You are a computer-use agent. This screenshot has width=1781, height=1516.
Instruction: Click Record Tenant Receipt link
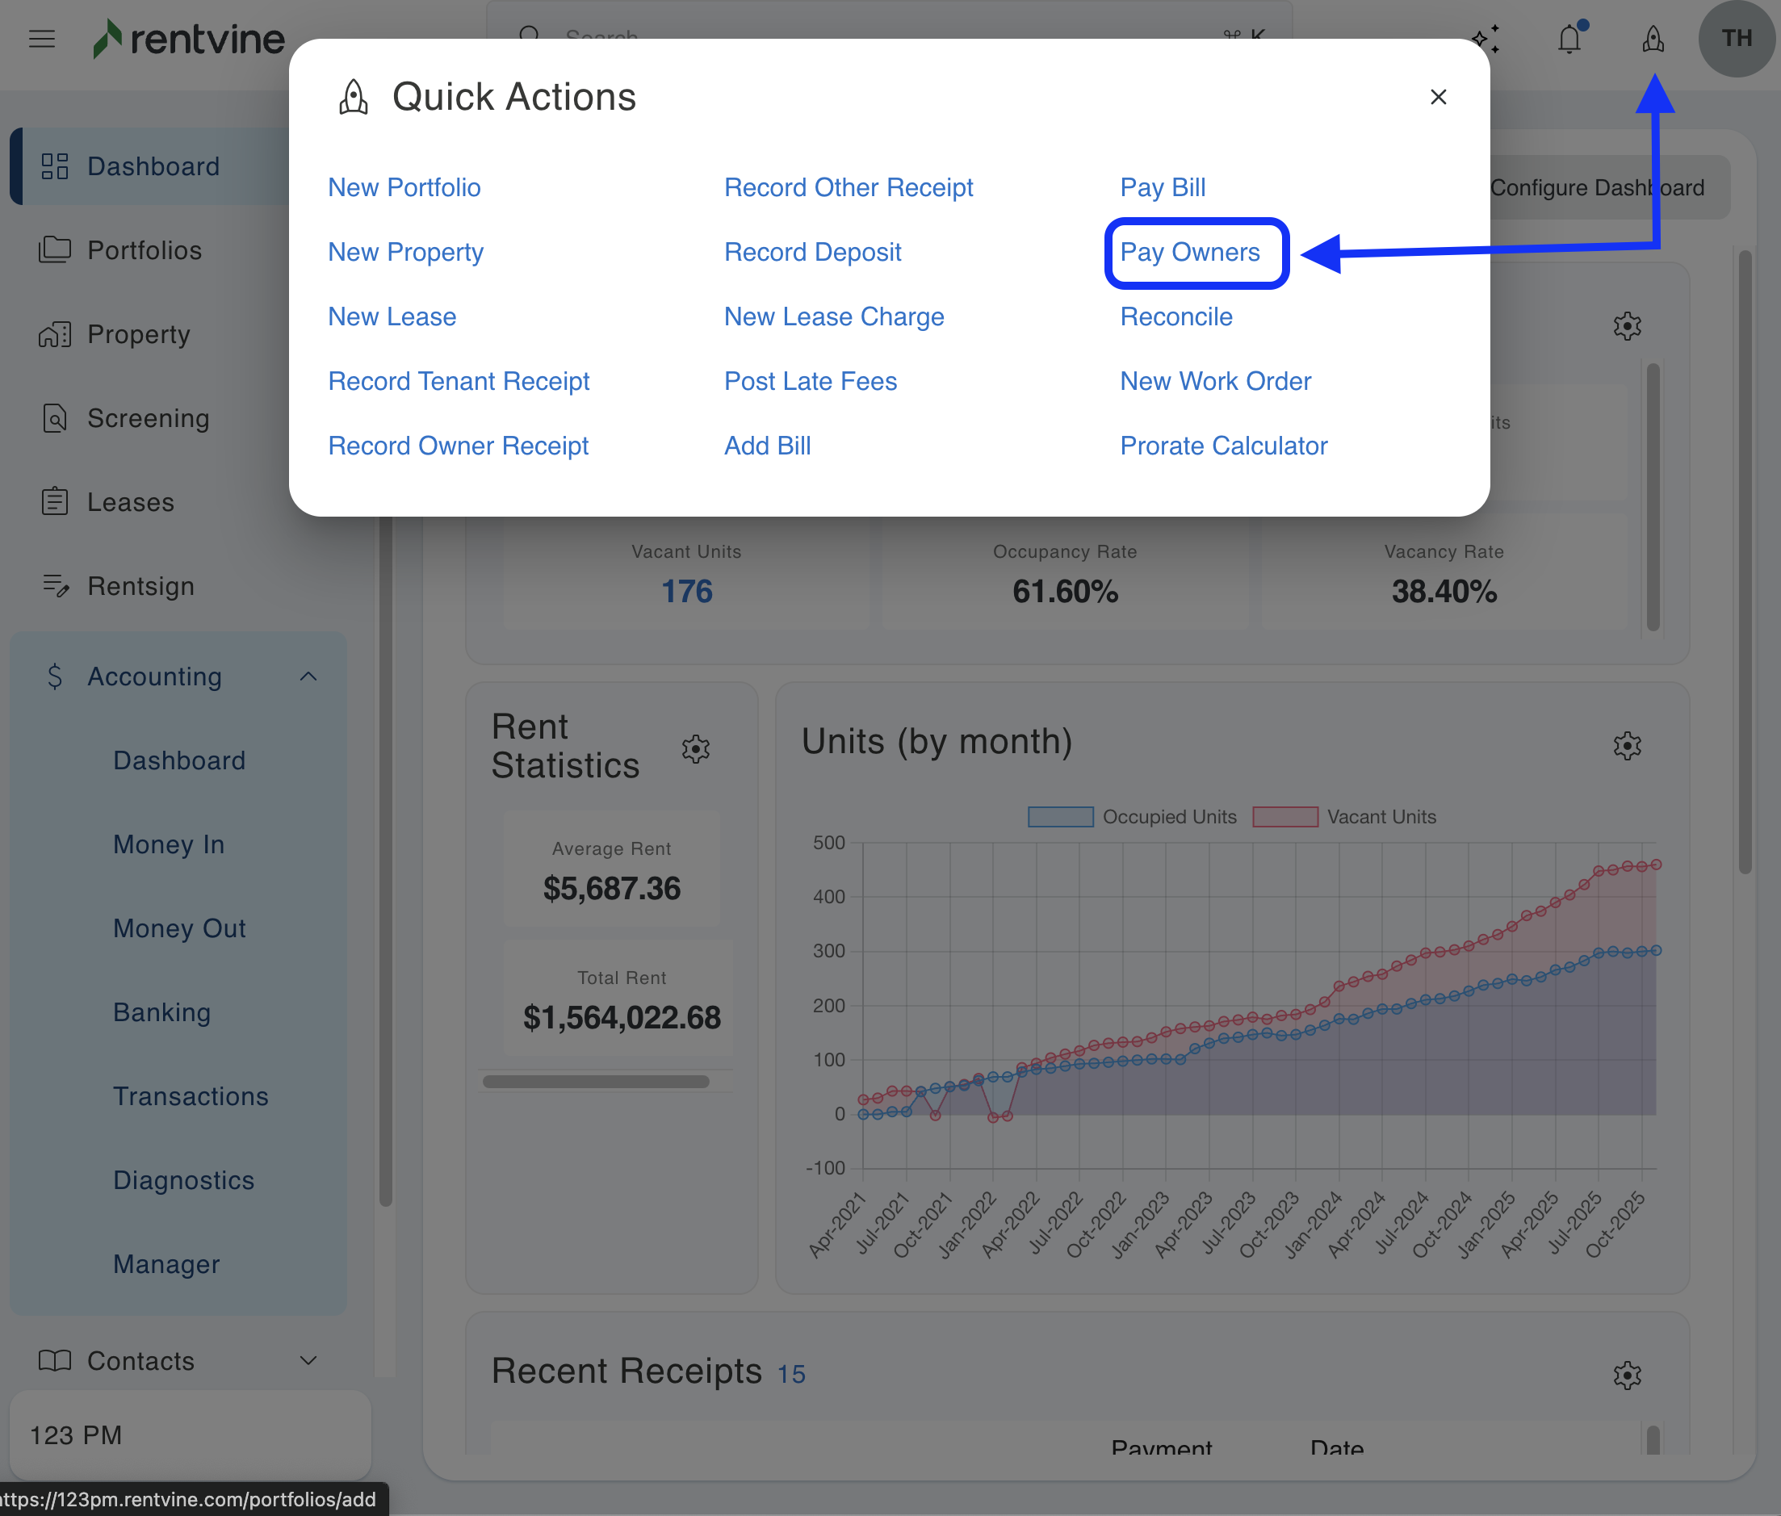458,382
